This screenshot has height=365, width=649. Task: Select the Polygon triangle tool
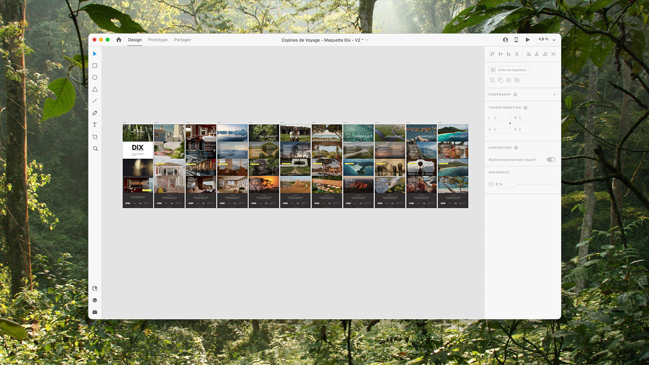(x=95, y=89)
